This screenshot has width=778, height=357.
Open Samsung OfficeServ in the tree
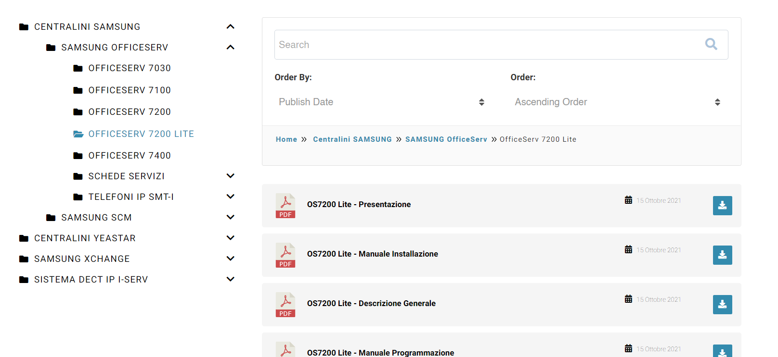(115, 48)
